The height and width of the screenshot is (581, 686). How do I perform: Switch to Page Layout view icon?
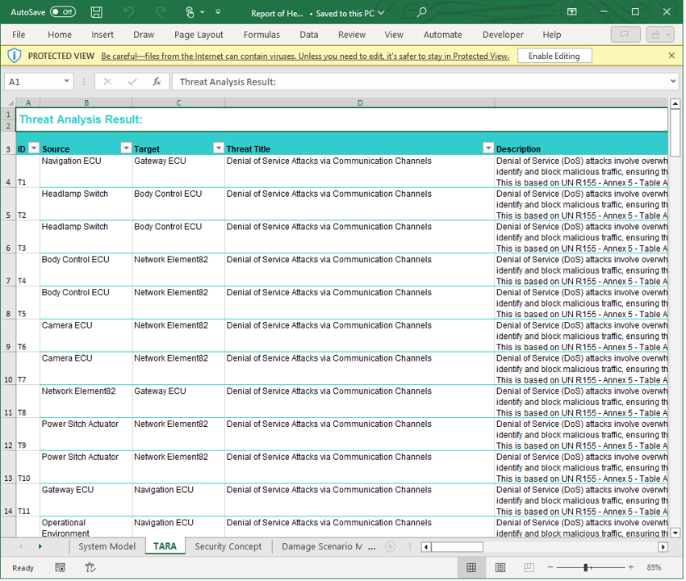click(500, 568)
